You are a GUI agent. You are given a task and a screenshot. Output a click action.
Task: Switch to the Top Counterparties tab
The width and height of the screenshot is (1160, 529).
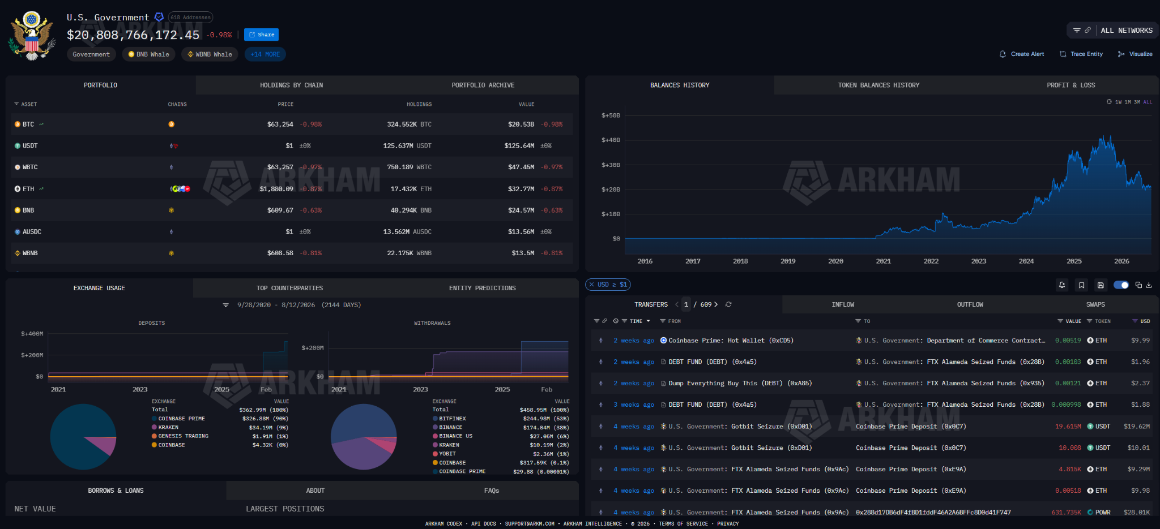coord(289,289)
